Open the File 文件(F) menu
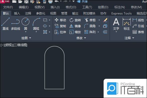This screenshot has width=147, height=98. click(x=8, y=7)
